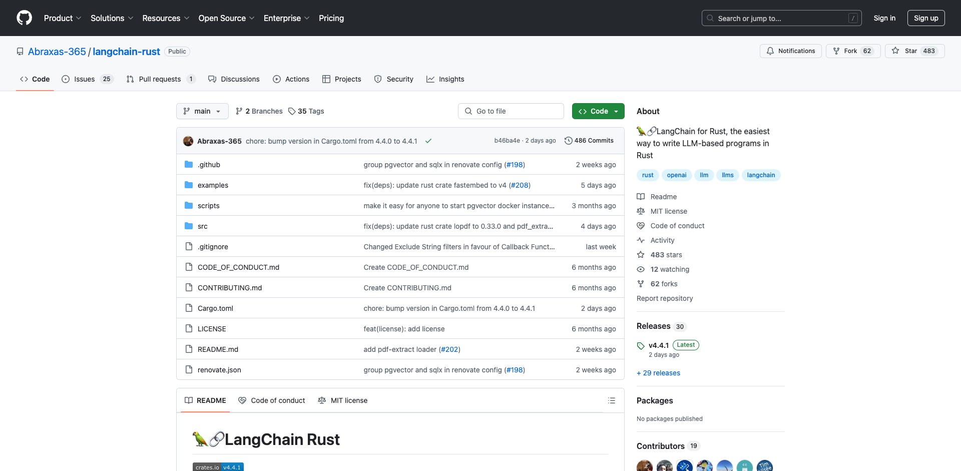Open the .gitignore file
This screenshot has height=471, width=961.
point(213,247)
